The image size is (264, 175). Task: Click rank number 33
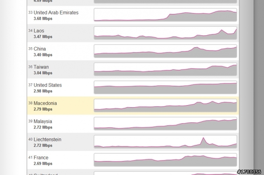(x=30, y=13)
